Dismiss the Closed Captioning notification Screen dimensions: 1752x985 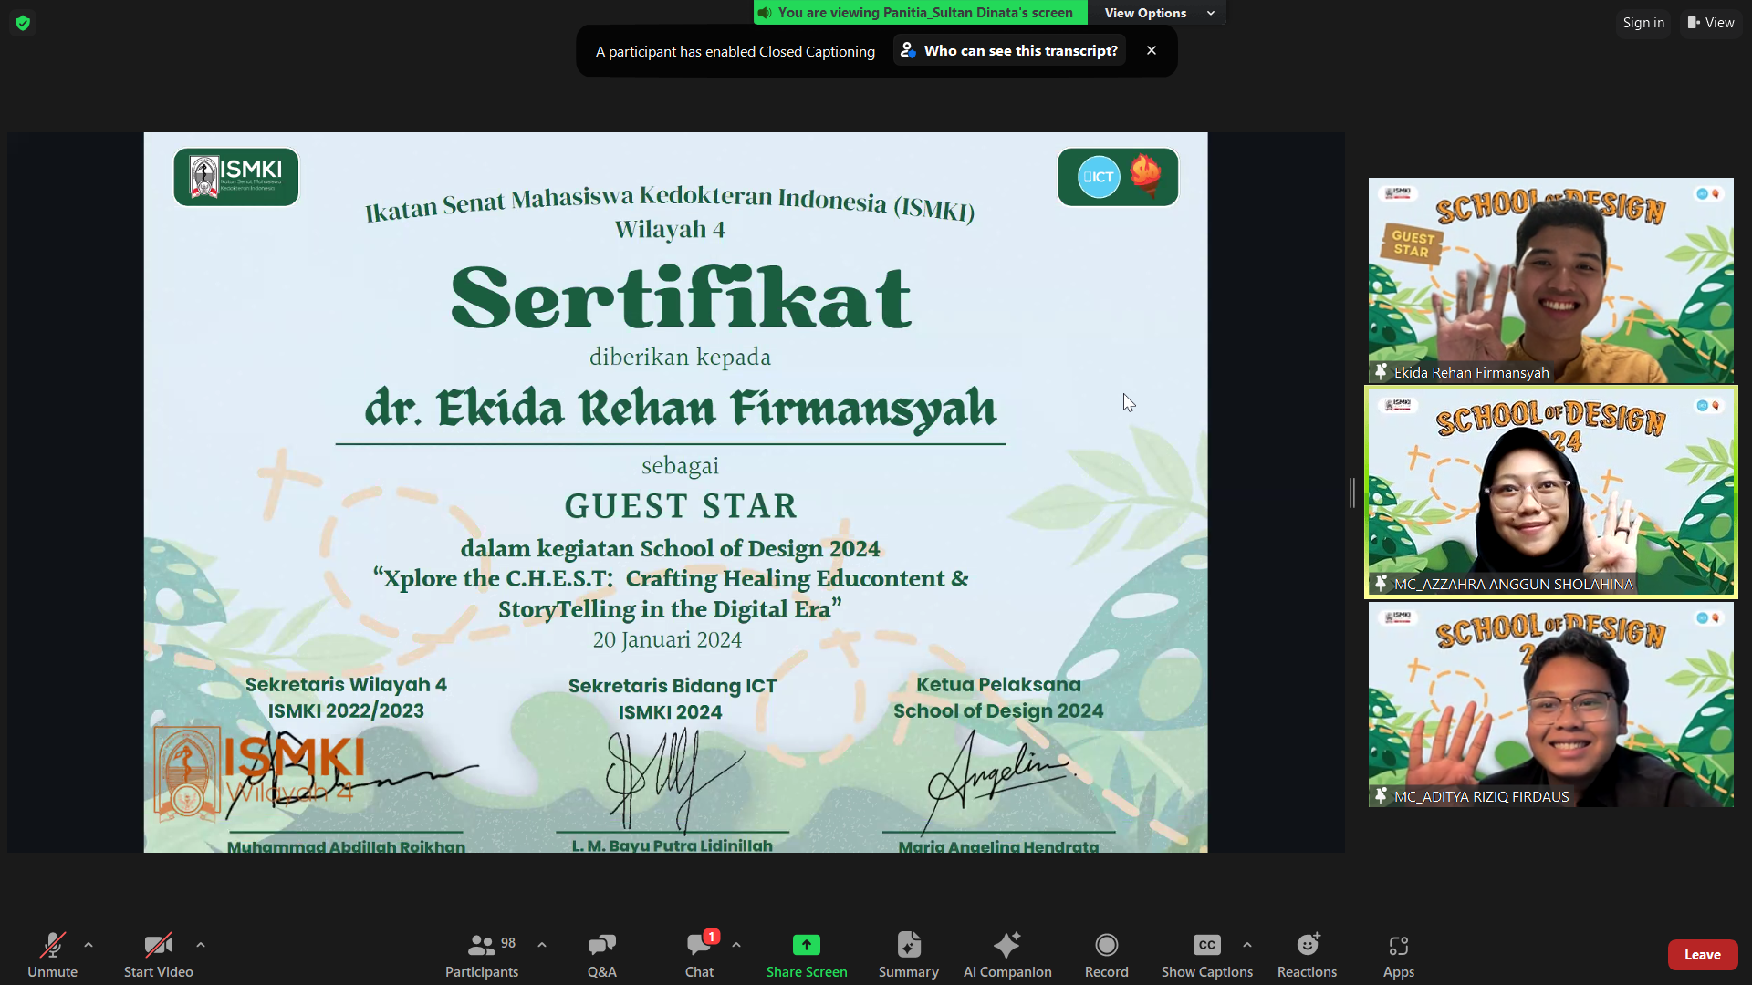pos(1151,50)
